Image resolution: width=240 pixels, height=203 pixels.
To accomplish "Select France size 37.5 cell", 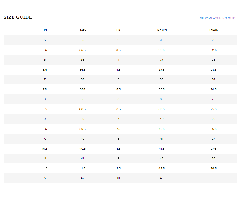I will (162, 70).
